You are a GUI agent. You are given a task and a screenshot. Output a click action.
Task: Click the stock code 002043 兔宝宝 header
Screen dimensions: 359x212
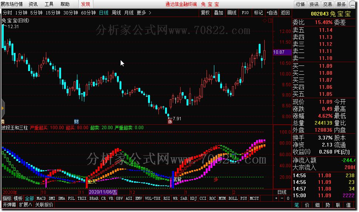coord(331,14)
